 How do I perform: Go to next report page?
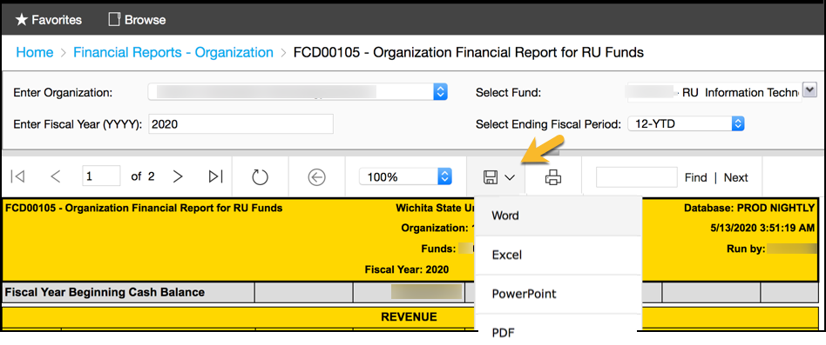click(x=178, y=177)
